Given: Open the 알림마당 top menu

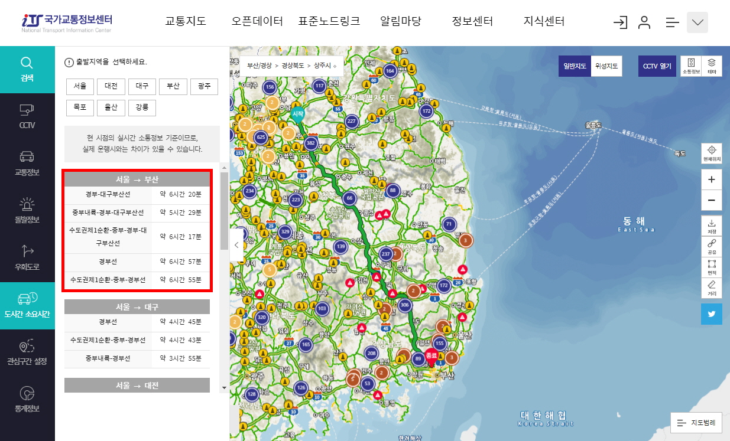Looking at the screenshot, I should pyautogui.click(x=401, y=22).
